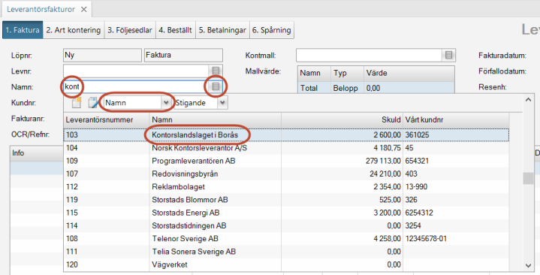
Task: Click the Mallvärde Värde column header
Action: tap(409, 73)
